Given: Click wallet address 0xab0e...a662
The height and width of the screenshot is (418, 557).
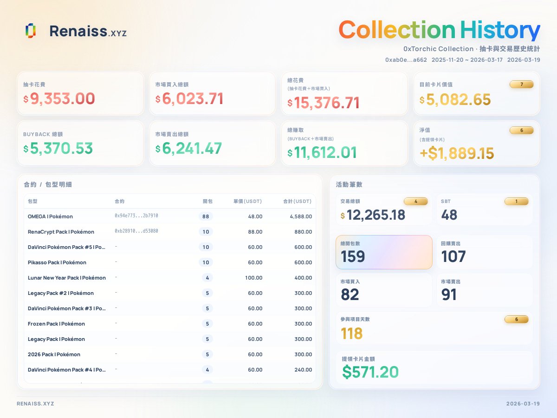Looking at the screenshot, I should pos(406,60).
